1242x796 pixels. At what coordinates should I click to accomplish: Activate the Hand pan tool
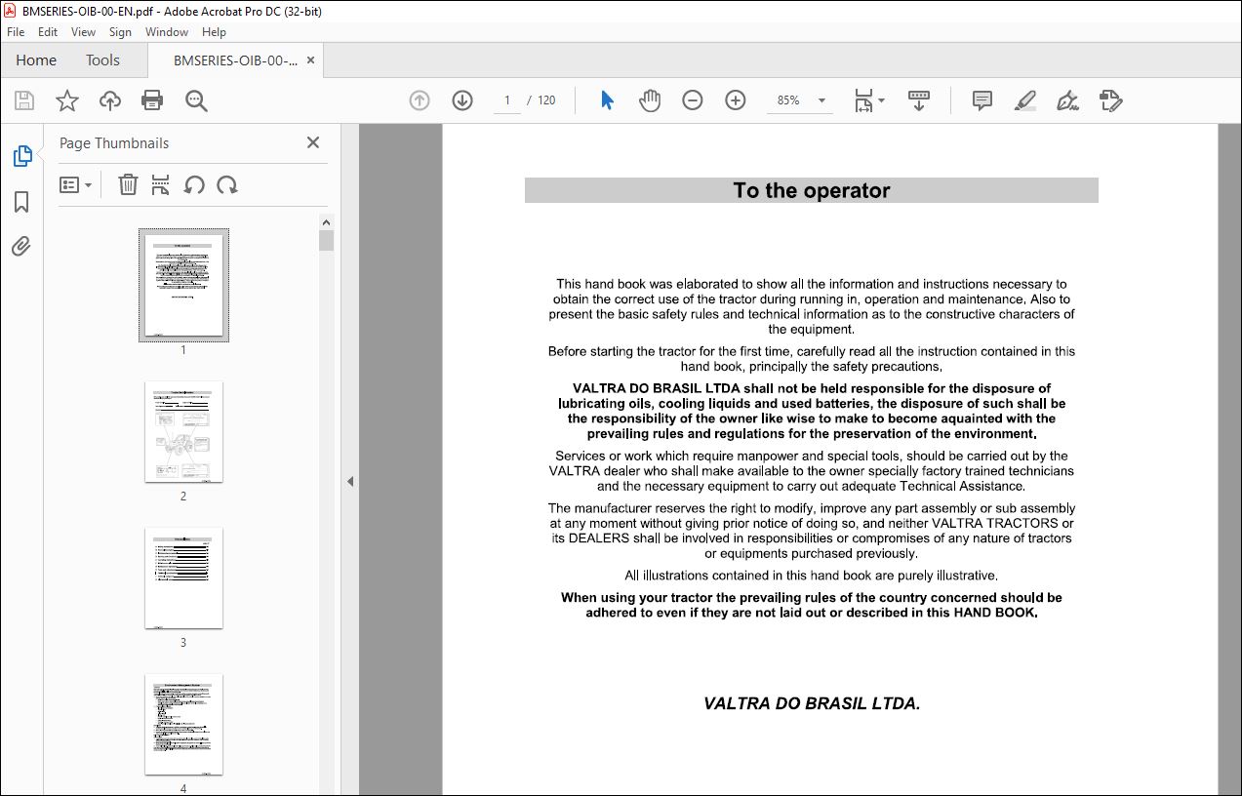point(650,100)
